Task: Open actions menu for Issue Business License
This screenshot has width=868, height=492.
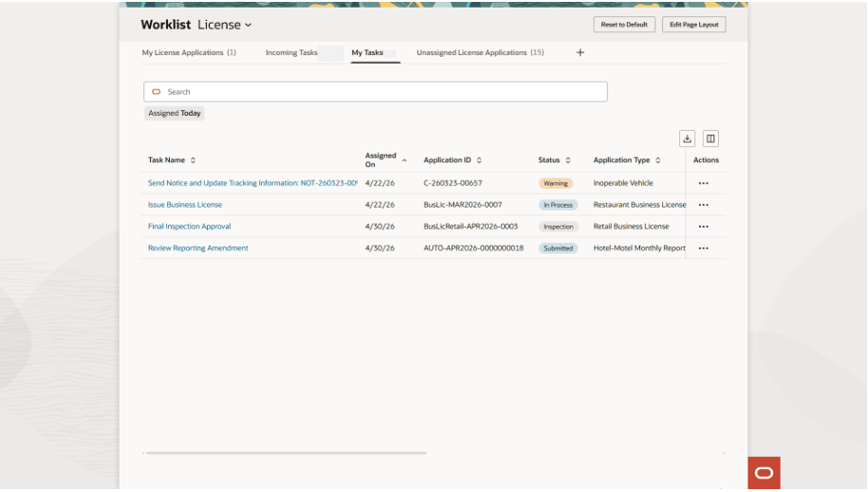Action: pos(704,205)
